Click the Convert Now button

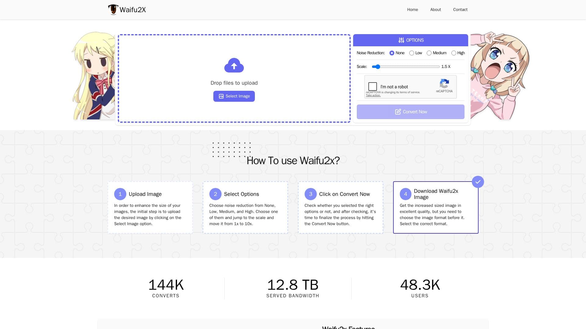[411, 112]
